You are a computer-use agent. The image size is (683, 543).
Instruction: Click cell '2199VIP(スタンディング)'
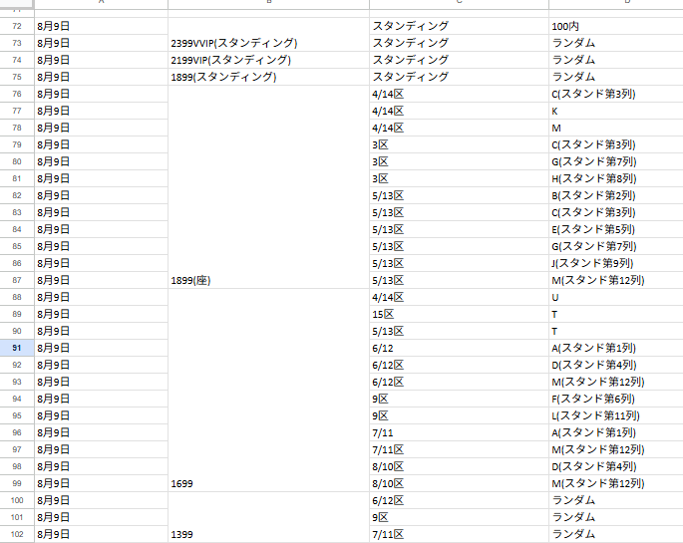point(268,60)
